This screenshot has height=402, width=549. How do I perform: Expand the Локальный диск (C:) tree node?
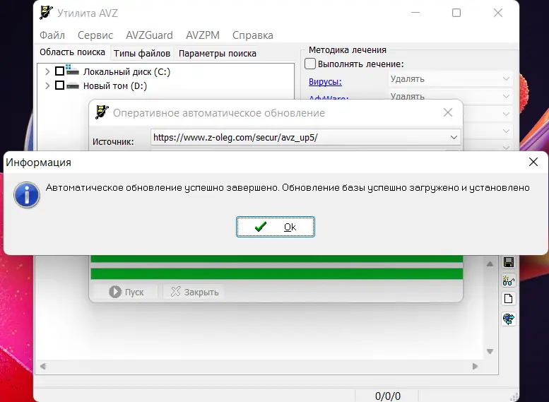(47, 71)
